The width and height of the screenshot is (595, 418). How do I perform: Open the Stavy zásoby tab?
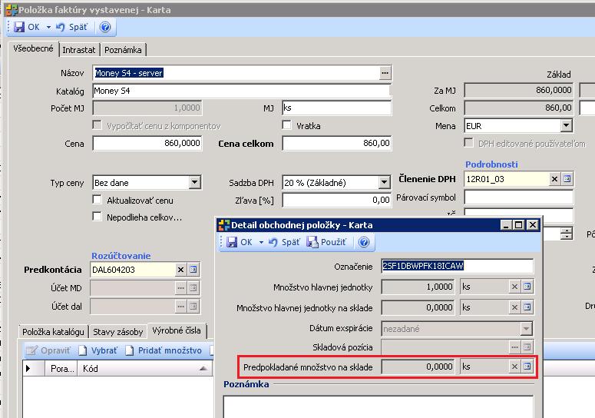coord(118,332)
